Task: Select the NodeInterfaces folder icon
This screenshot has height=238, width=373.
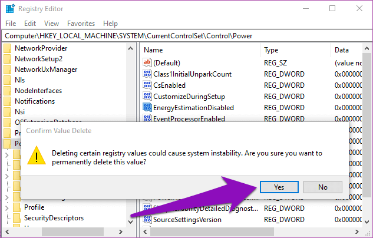Action: [8, 91]
